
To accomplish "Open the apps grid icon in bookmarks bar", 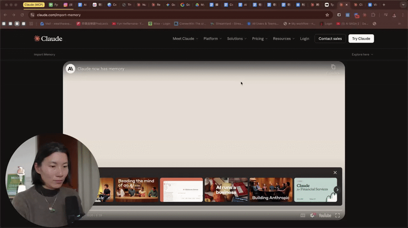I will click(31, 24).
